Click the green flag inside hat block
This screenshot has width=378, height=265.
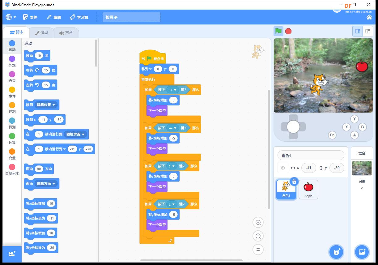(149, 58)
